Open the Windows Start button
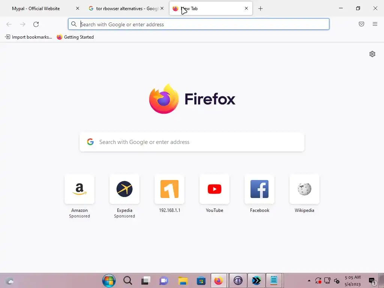The height and width of the screenshot is (288, 384). tap(109, 280)
